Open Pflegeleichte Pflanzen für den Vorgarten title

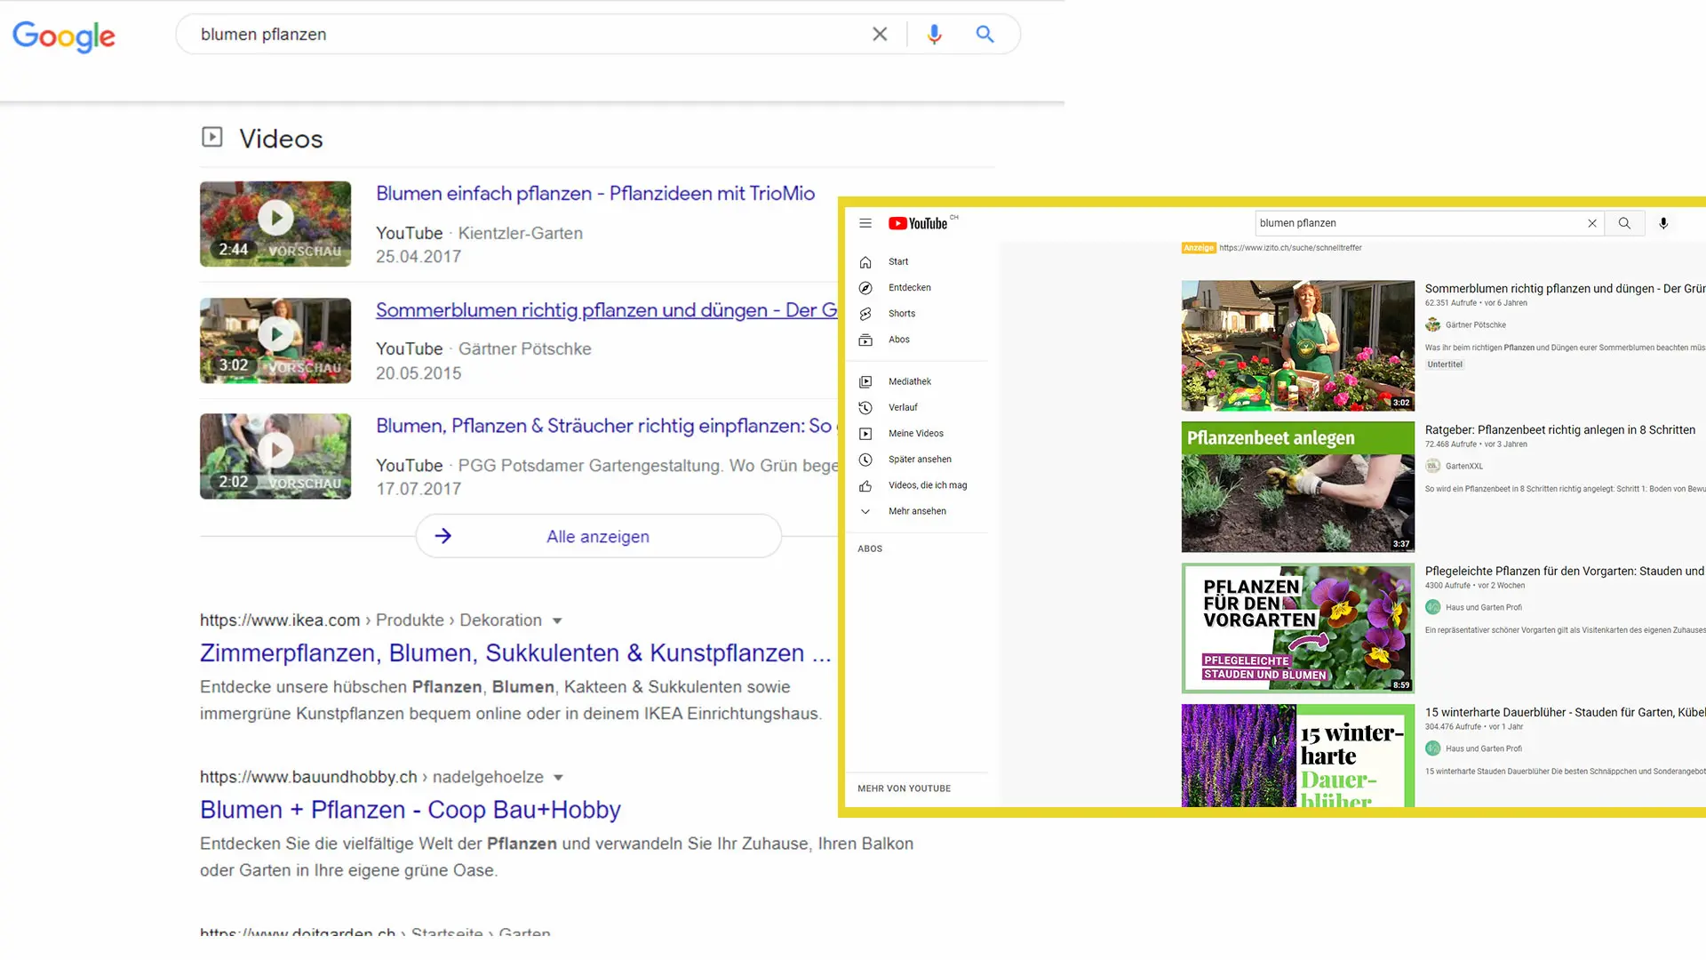click(1565, 572)
